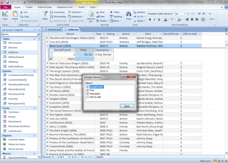Click the More records button

[x=115, y=21]
